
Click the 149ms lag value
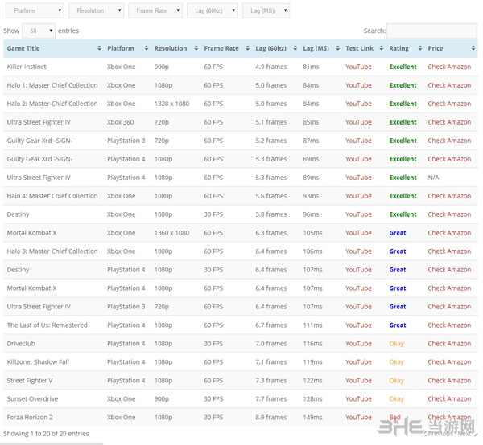312,417
